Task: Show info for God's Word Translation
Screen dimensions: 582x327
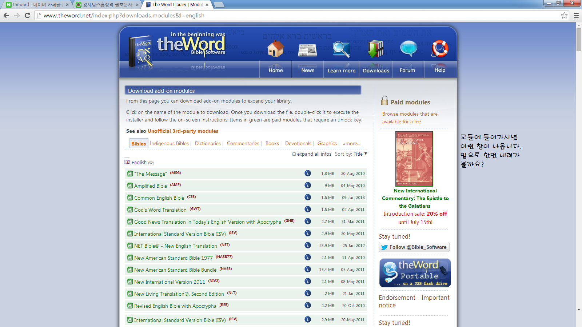Action: [x=308, y=209]
